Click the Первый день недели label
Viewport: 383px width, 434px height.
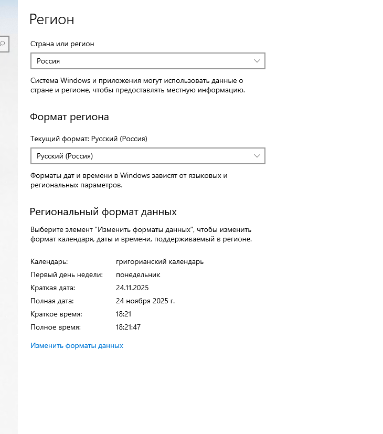[66, 274]
